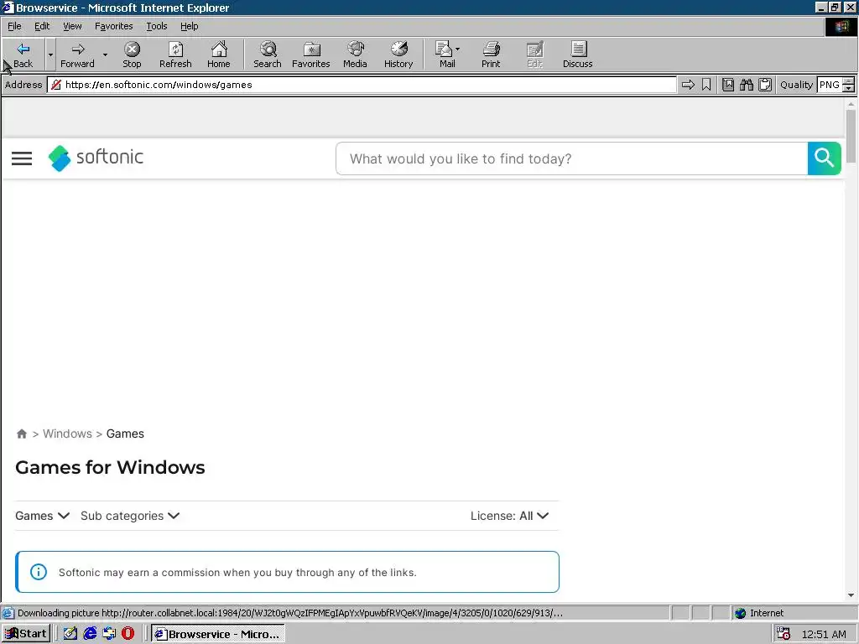The image size is (859, 644).
Task: Open the Windows breadcrumb link
Action: pyautogui.click(x=67, y=434)
